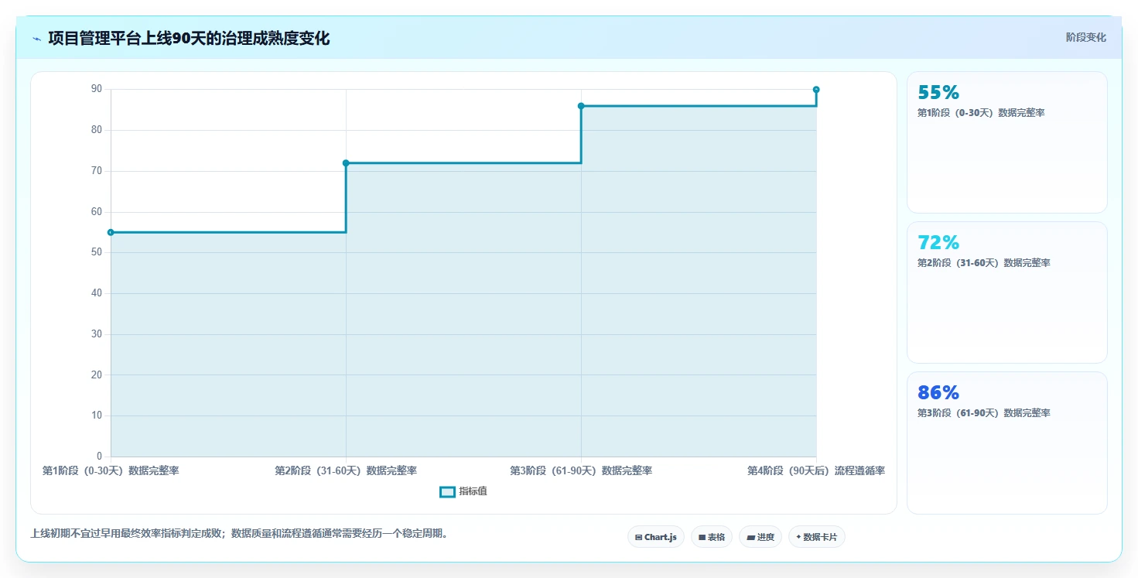Click the 进度 chip
The width and height of the screenshot is (1138, 578).
coord(760,537)
